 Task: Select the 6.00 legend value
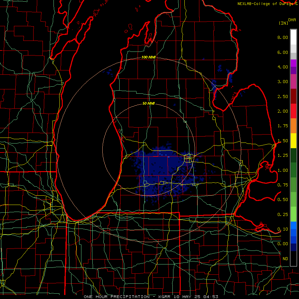tap(283, 52)
